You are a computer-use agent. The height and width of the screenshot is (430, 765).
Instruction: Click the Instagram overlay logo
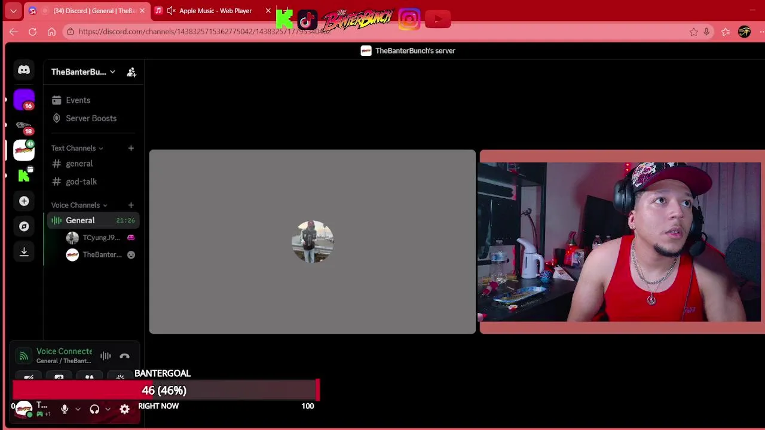click(x=409, y=20)
